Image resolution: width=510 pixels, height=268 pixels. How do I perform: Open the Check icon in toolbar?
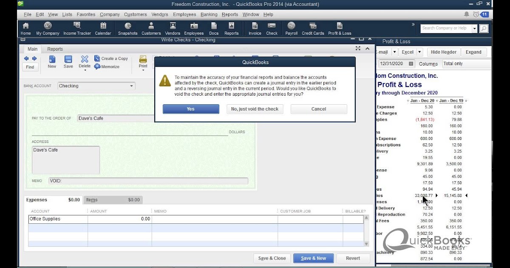click(x=272, y=29)
